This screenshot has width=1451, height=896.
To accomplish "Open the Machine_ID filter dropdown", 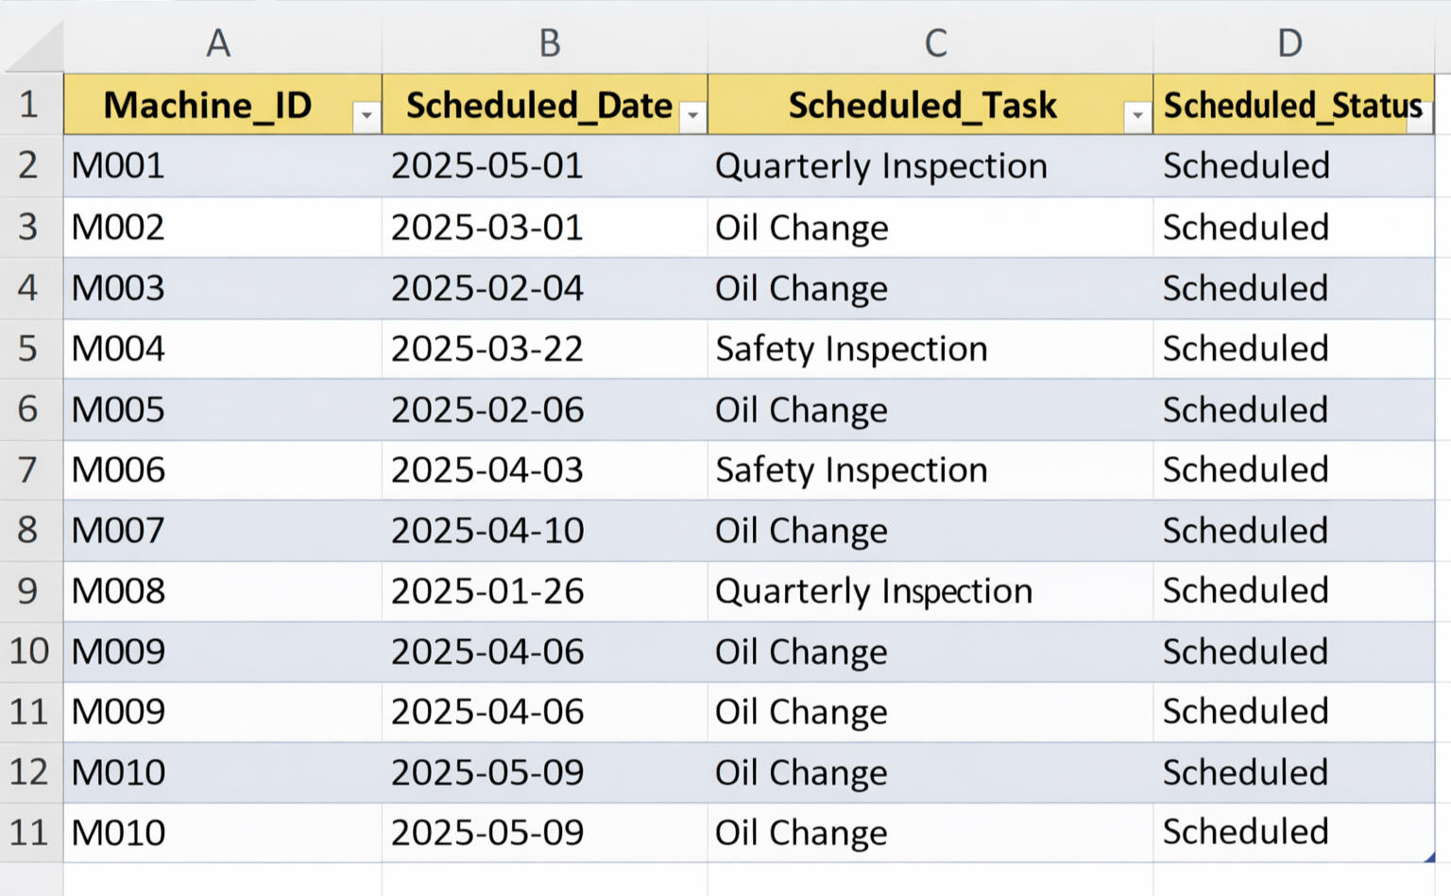I will (368, 115).
